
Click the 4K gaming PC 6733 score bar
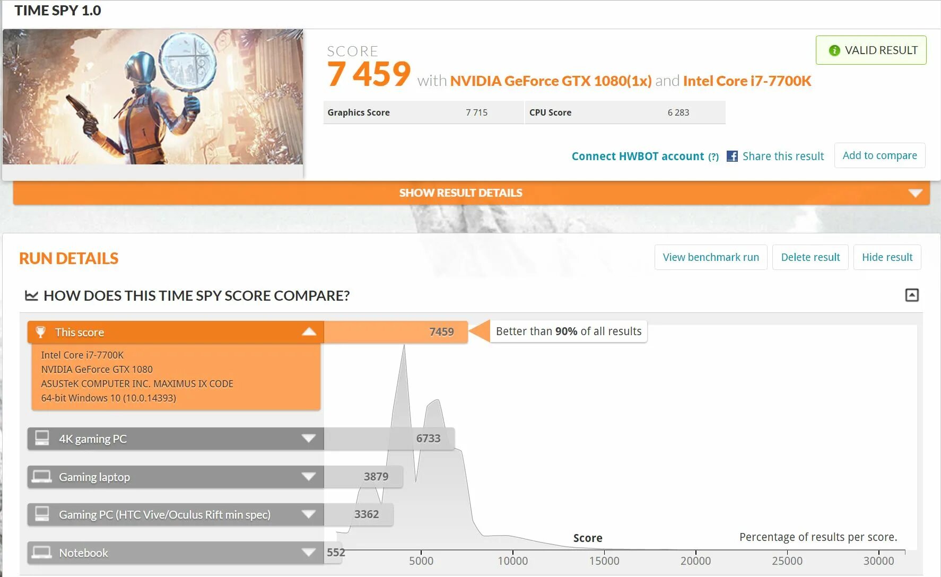pyautogui.click(x=389, y=438)
